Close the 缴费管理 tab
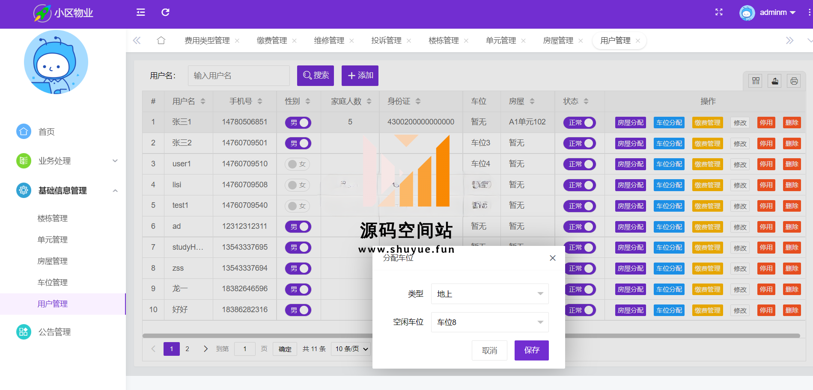Viewport: 813px width, 390px height. tap(294, 41)
